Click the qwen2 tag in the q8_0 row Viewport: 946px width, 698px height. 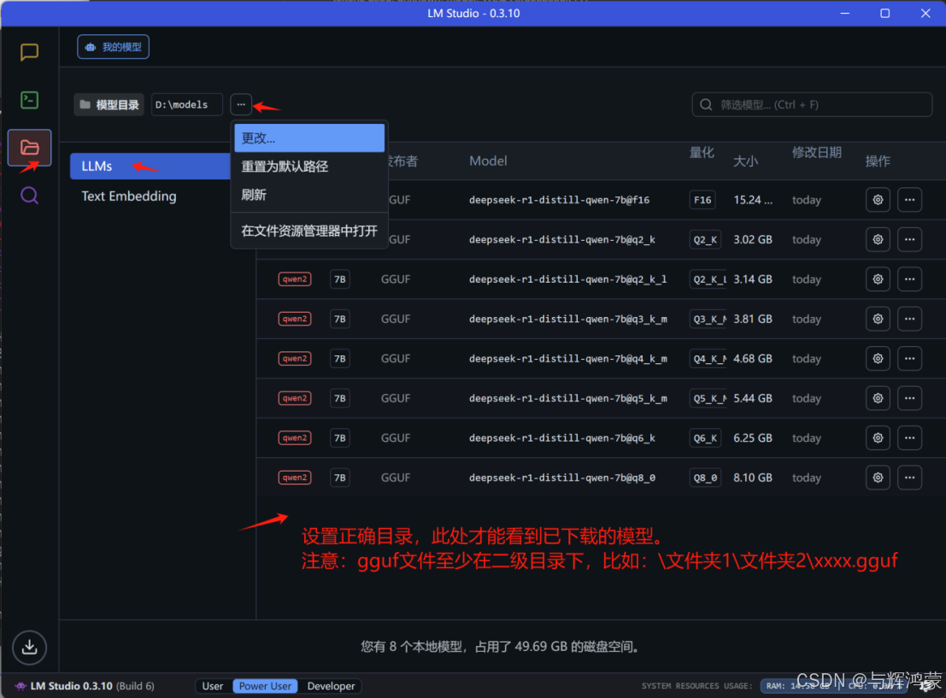pyautogui.click(x=295, y=478)
